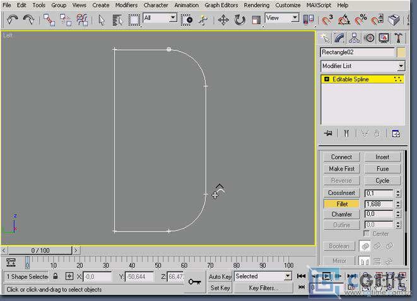Image resolution: width=417 pixels, height=301 pixels.
Task: Open the Rendering menu
Action: tap(256, 5)
